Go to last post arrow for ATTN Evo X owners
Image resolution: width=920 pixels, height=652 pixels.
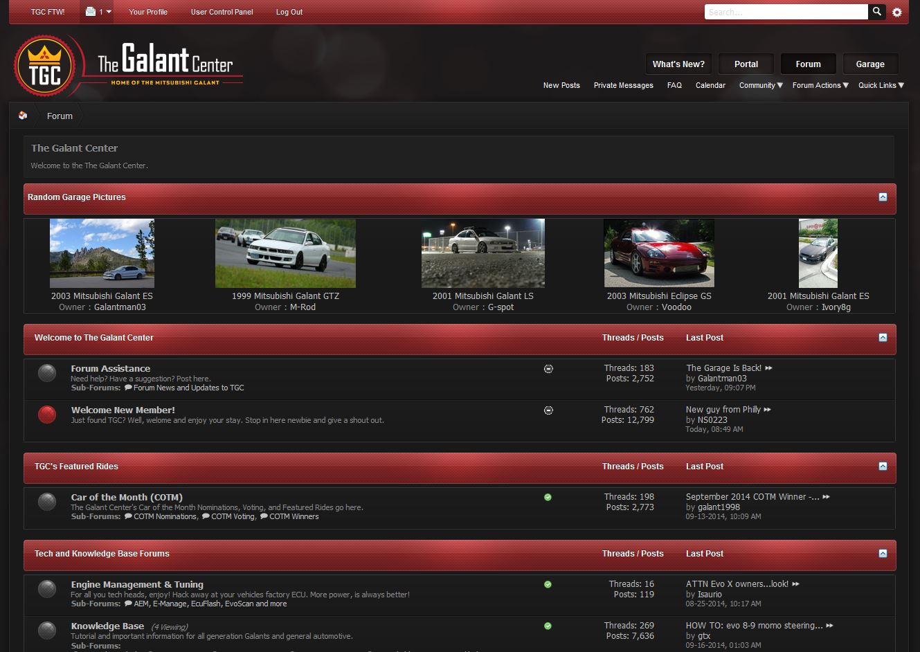[x=795, y=584]
